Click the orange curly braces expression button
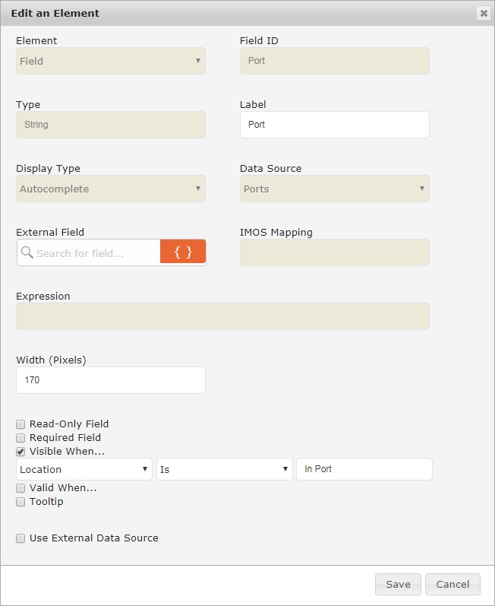The width and height of the screenshot is (495, 606). 183,252
